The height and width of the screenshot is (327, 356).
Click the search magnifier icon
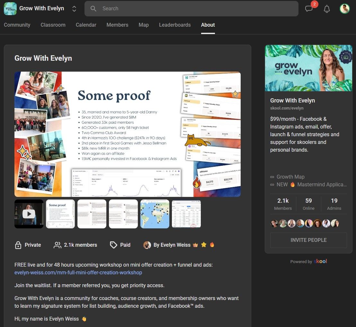pyautogui.click(x=93, y=9)
